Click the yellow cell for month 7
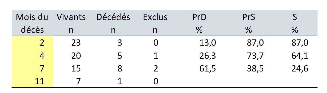Image resolution: width=327 pixels, height=93 pixels. tap(32, 68)
